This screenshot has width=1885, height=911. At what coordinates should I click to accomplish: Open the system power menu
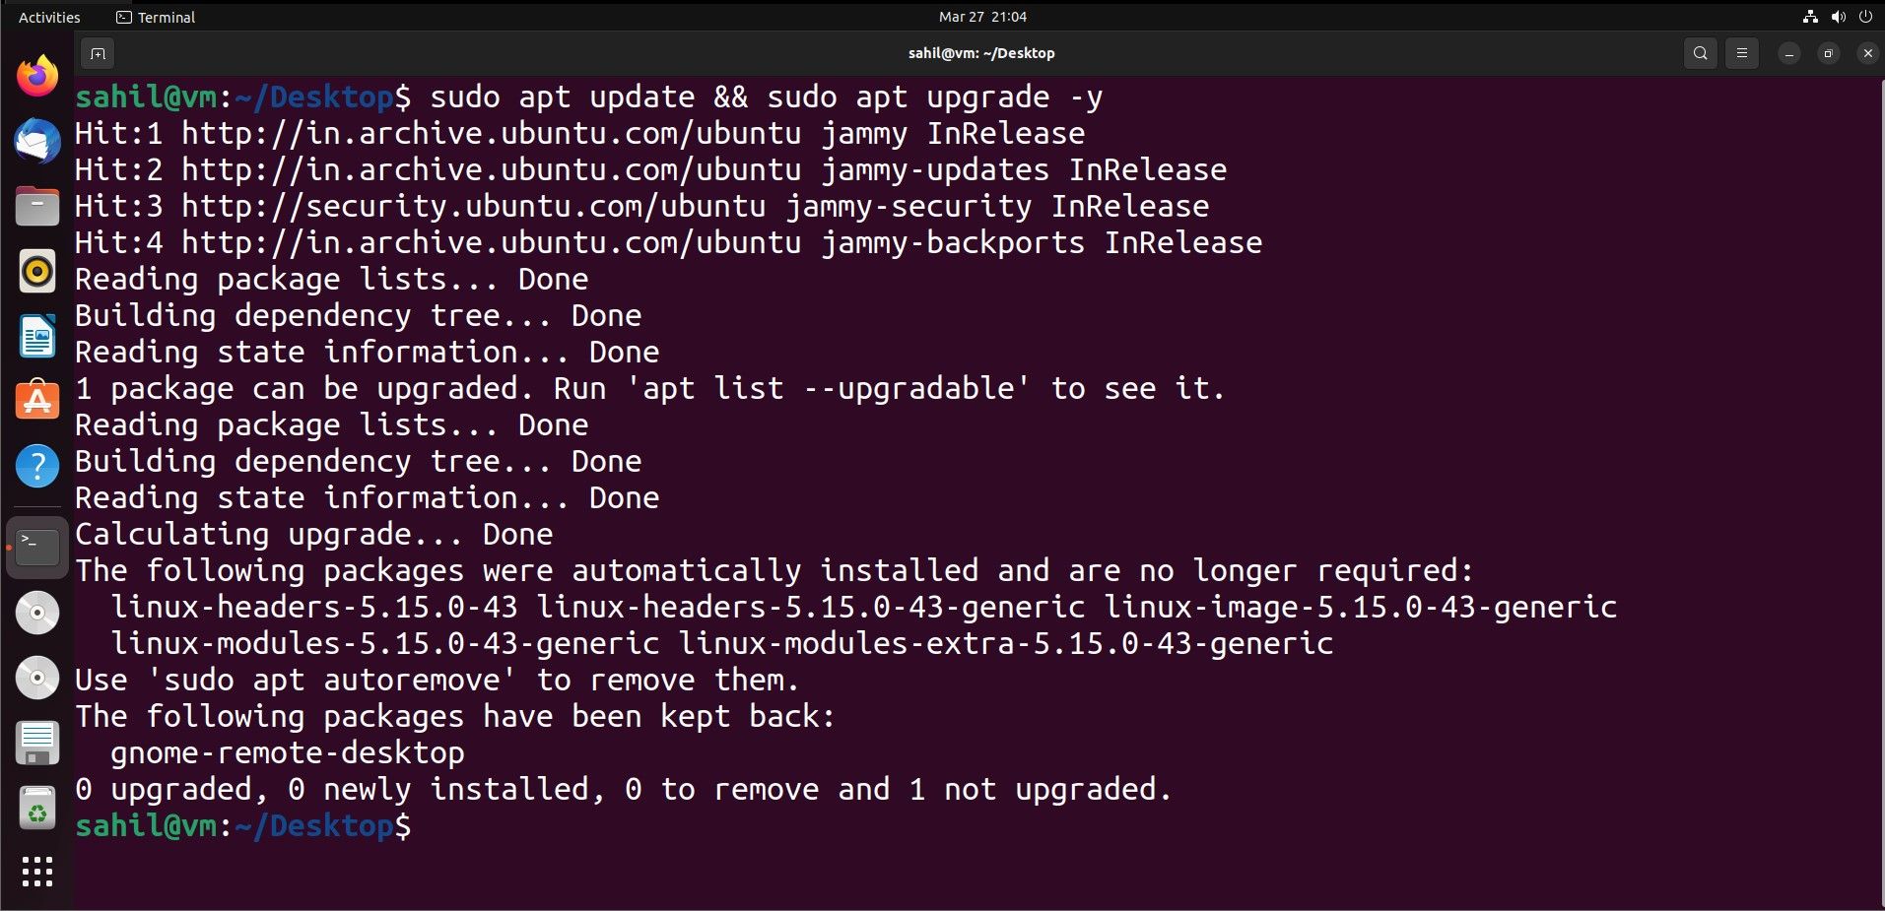click(x=1866, y=17)
